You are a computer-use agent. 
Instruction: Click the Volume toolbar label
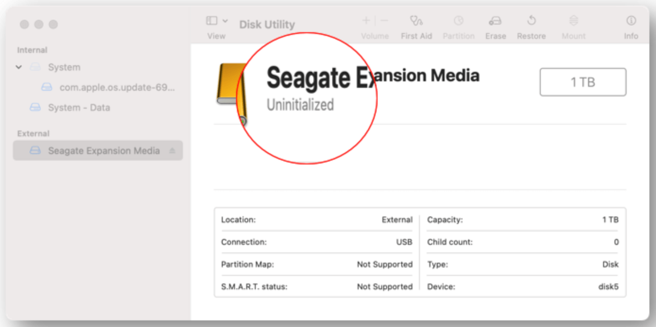pos(374,35)
